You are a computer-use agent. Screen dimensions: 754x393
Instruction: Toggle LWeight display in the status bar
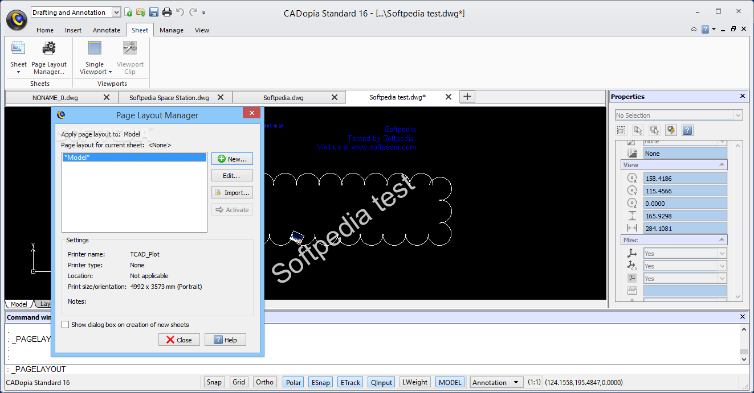tap(415, 382)
